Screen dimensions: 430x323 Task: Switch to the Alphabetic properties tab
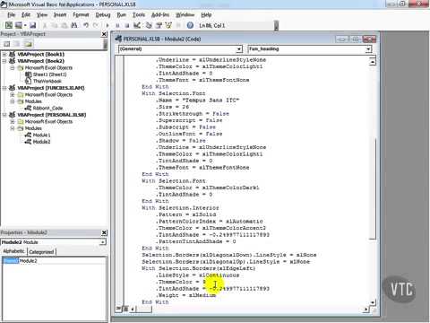point(13,251)
